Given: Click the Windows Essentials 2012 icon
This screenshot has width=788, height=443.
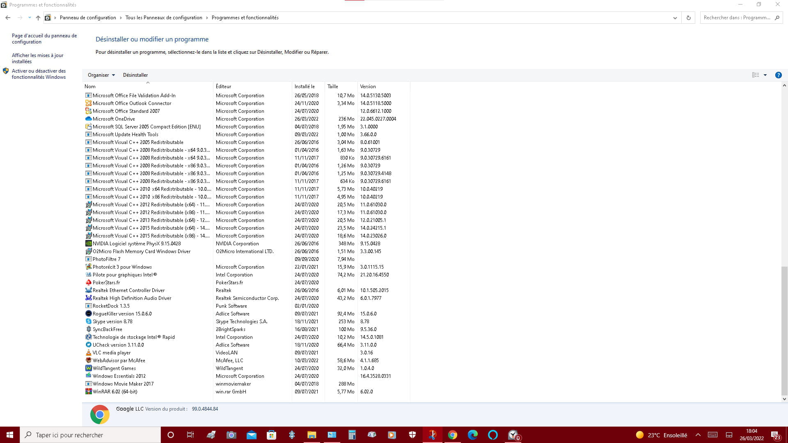Looking at the screenshot, I should pyautogui.click(x=88, y=376).
